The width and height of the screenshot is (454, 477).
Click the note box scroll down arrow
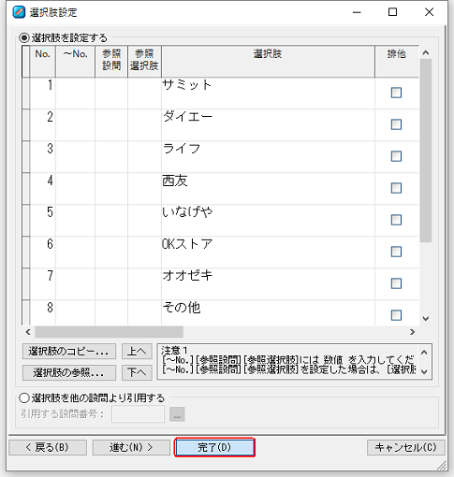tap(424, 371)
